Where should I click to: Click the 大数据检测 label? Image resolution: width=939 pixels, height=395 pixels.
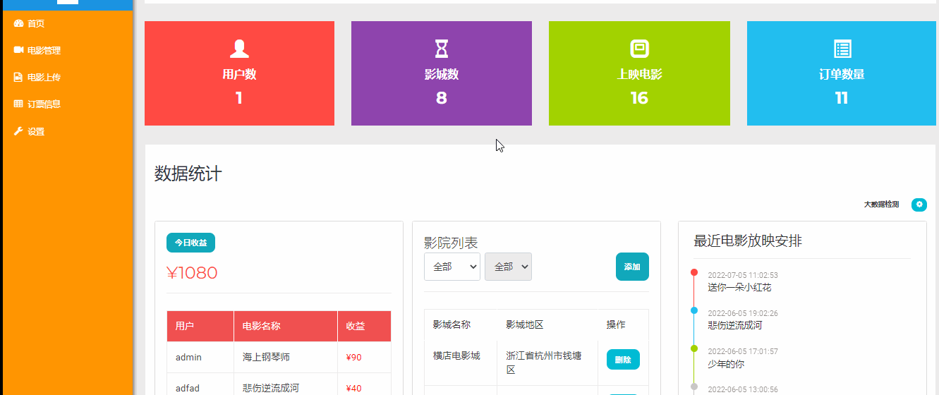pyautogui.click(x=882, y=205)
